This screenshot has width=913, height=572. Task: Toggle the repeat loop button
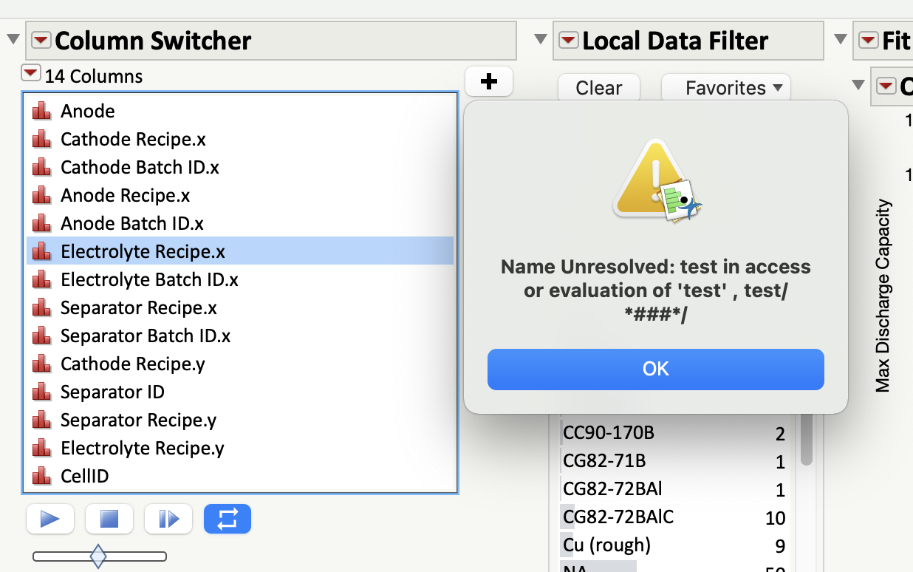(x=228, y=519)
